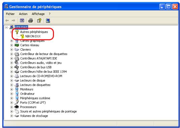180x128 pixels.
Task: Close the Gestionnaire de périphériques window
Action: [x=175, y=7]
